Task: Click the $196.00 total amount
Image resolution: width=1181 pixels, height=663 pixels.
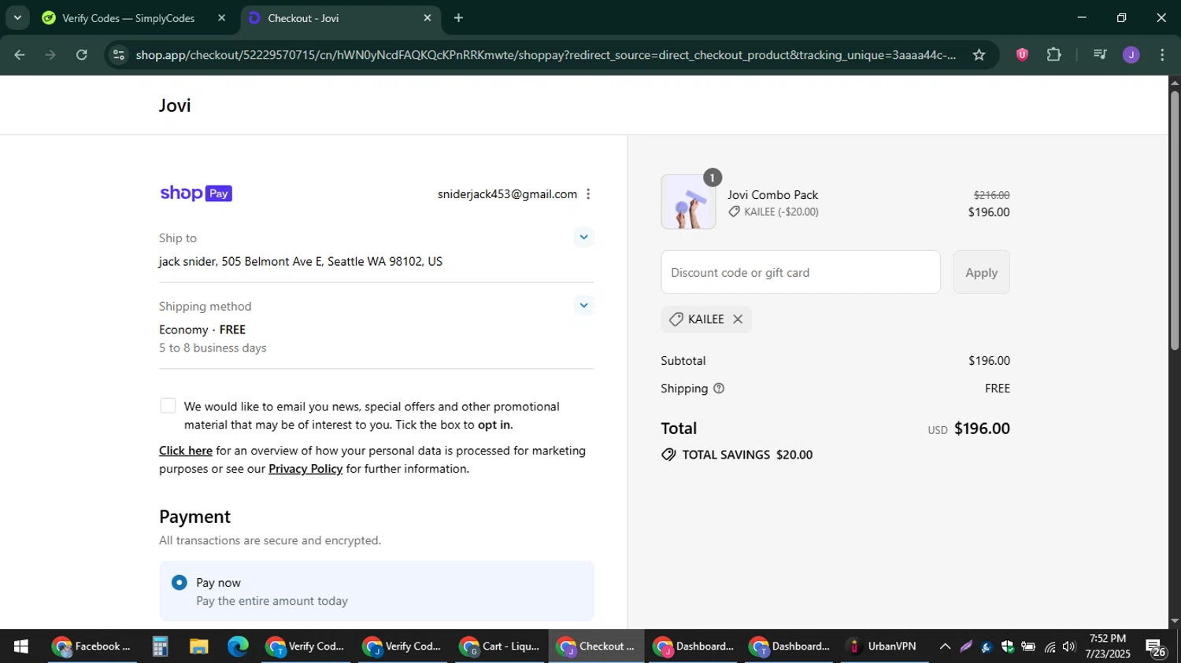Action: click(982, 429)
